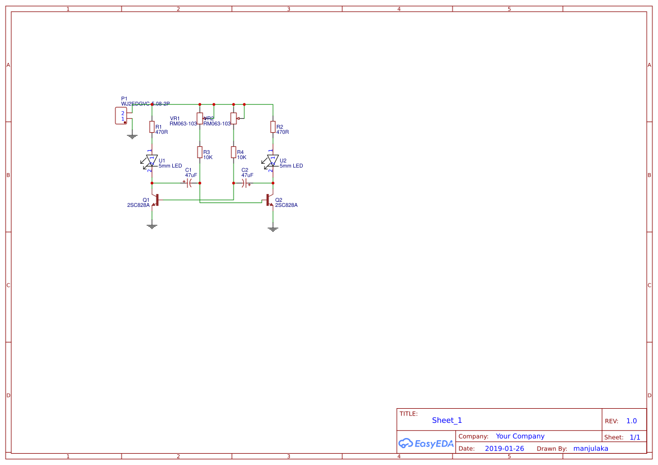658x465 pixels.
Task: Click the EasyEDA logo in title block
Action: pos(426,443)
